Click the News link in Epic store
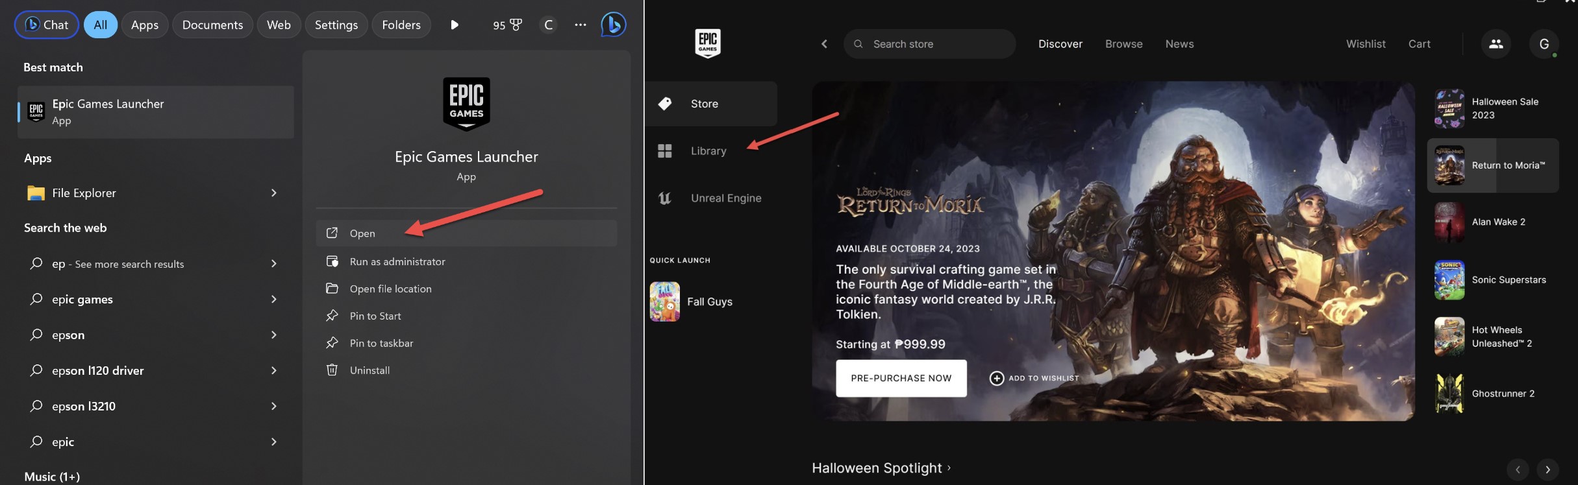Image resolution: width=1578 pixels, height=485 pixels. tap(1179, 44)
